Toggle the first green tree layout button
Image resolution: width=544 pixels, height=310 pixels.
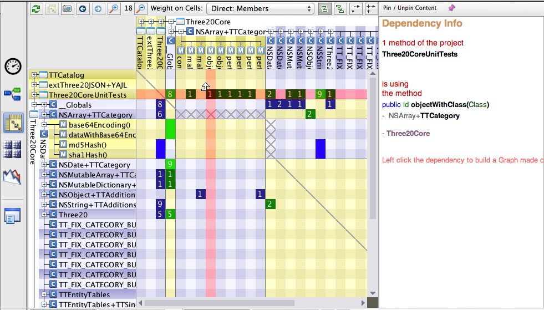pos(325,9)
